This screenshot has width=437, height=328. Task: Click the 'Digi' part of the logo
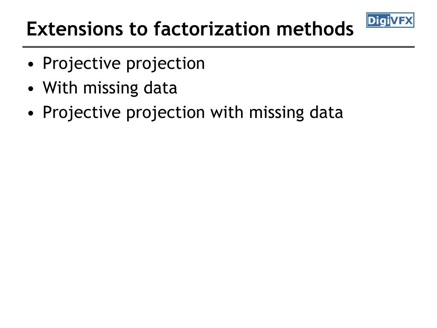pyautogui.click(x=379, y=20)
